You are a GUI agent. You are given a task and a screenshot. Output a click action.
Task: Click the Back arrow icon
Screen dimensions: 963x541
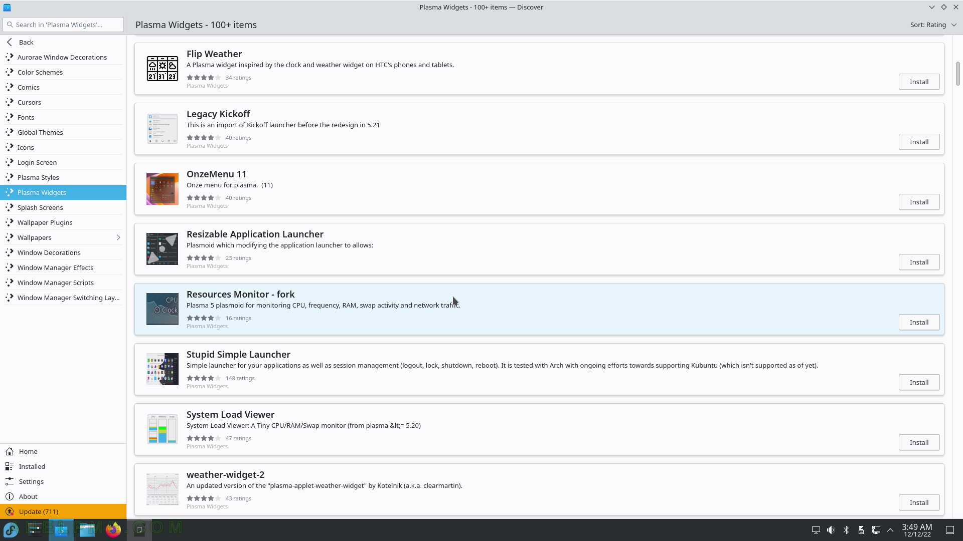[x=10, y=42]
